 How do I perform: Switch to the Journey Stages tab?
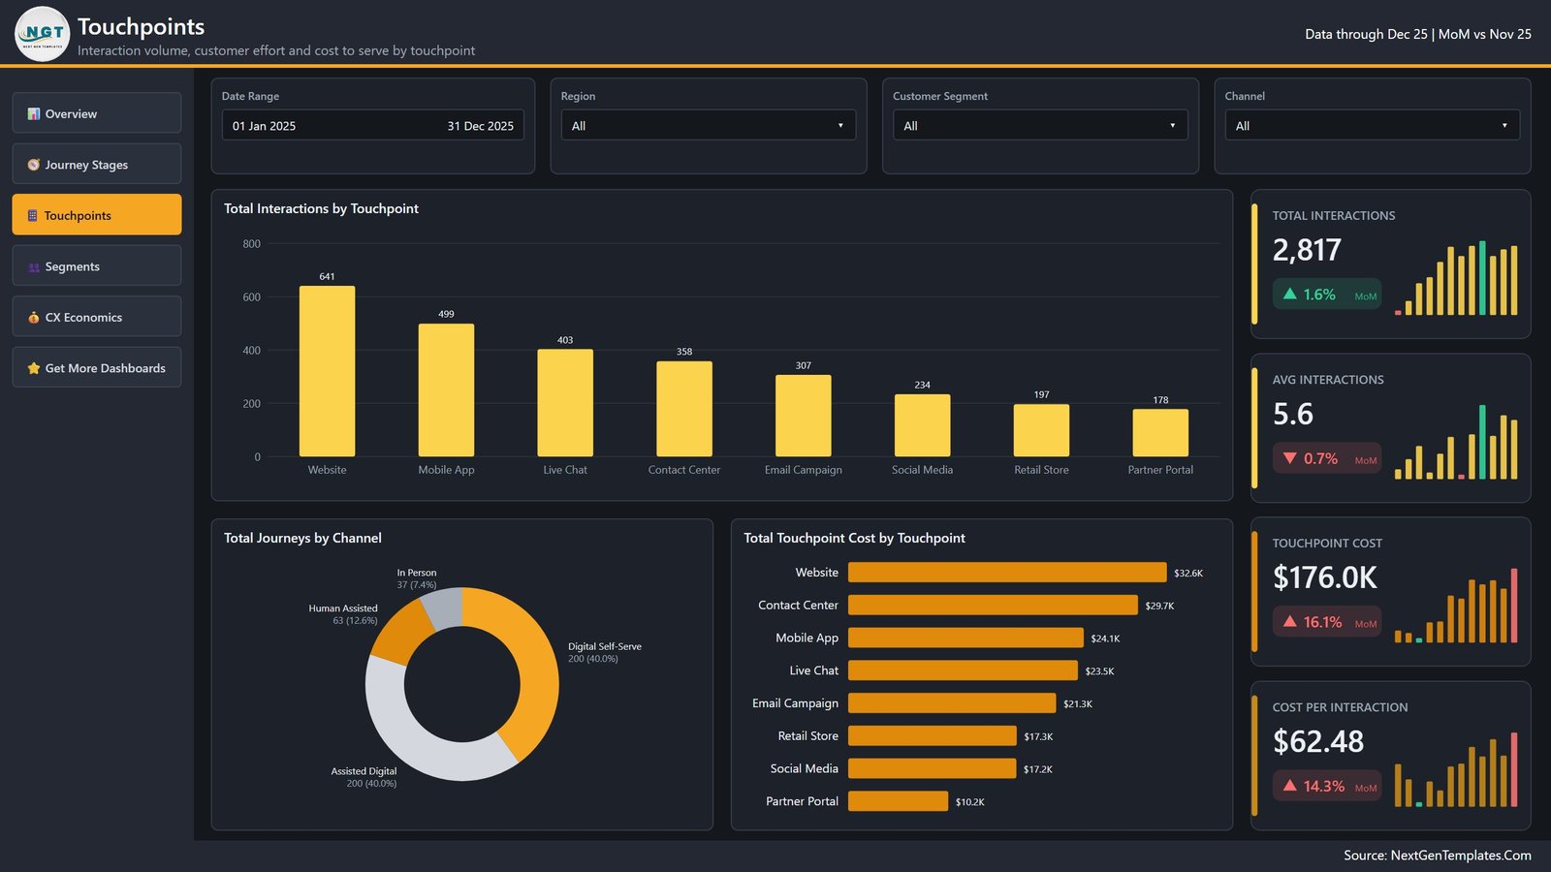[x=97, y=164]
